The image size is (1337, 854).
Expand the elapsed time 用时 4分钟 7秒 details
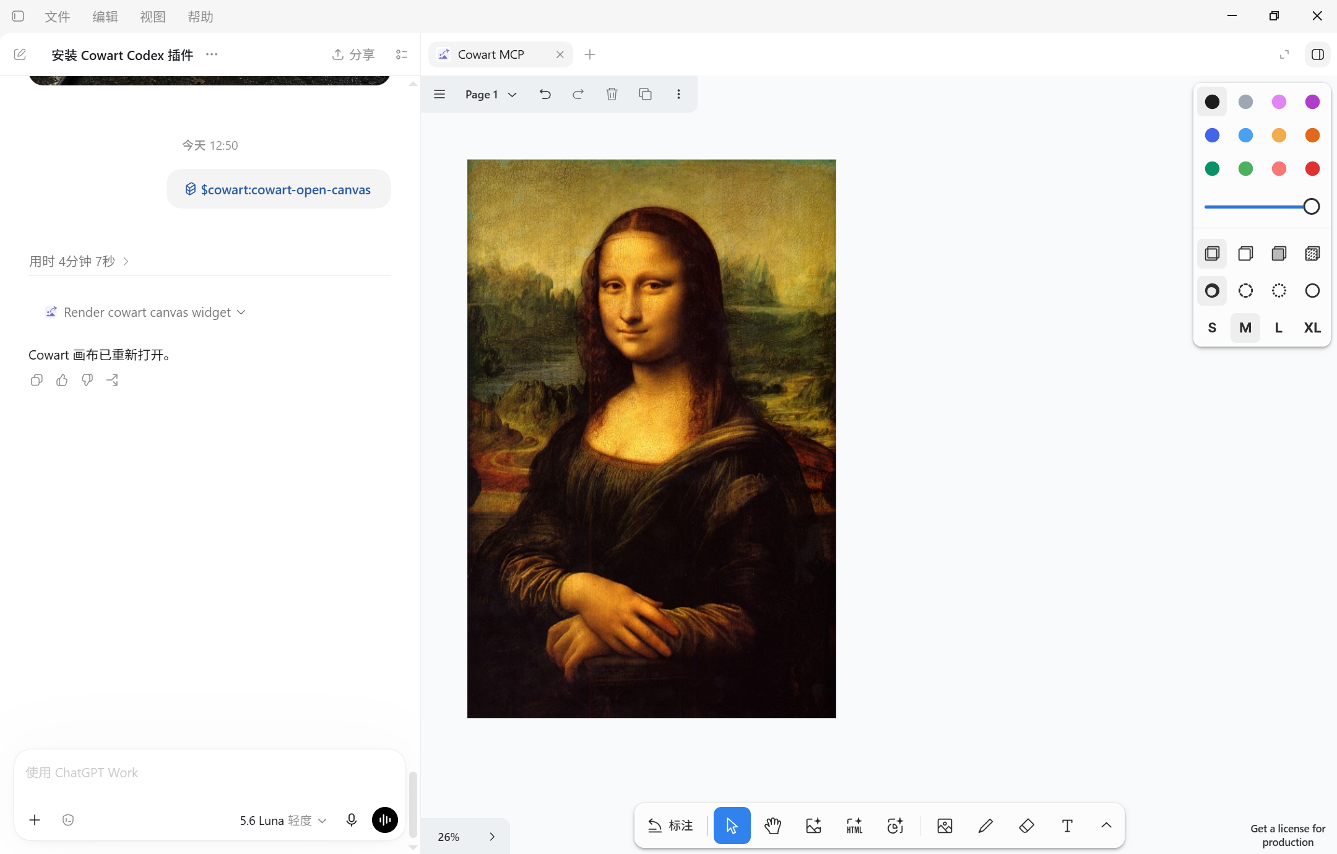point(79,261)
